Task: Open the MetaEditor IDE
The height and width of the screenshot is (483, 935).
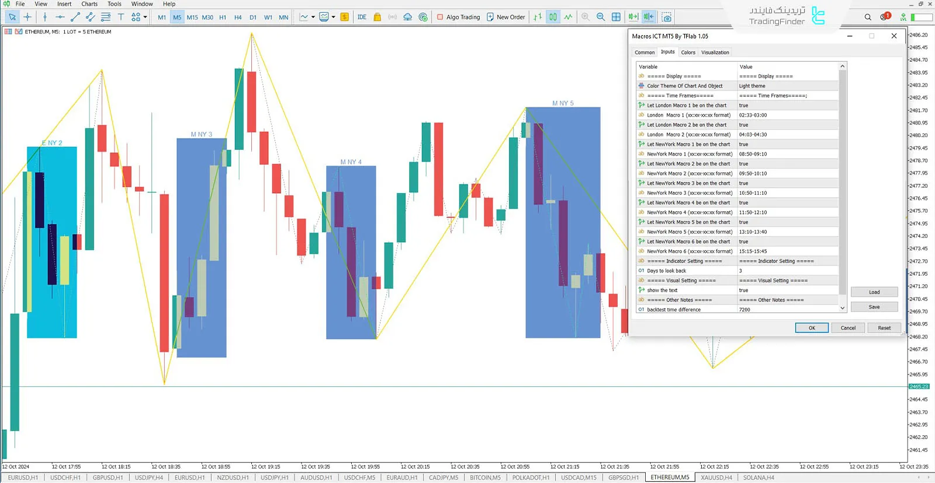Action: click(x=362, y=17)
